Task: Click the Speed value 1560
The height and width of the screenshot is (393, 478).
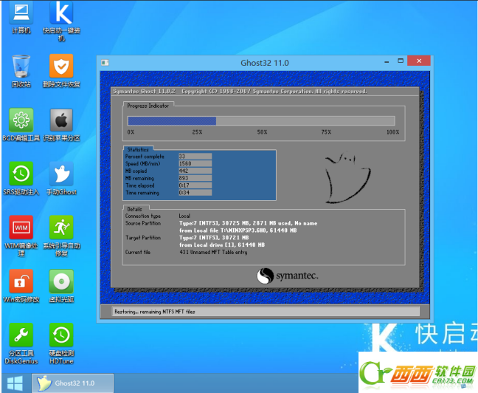Action: (x=195, y=164)
